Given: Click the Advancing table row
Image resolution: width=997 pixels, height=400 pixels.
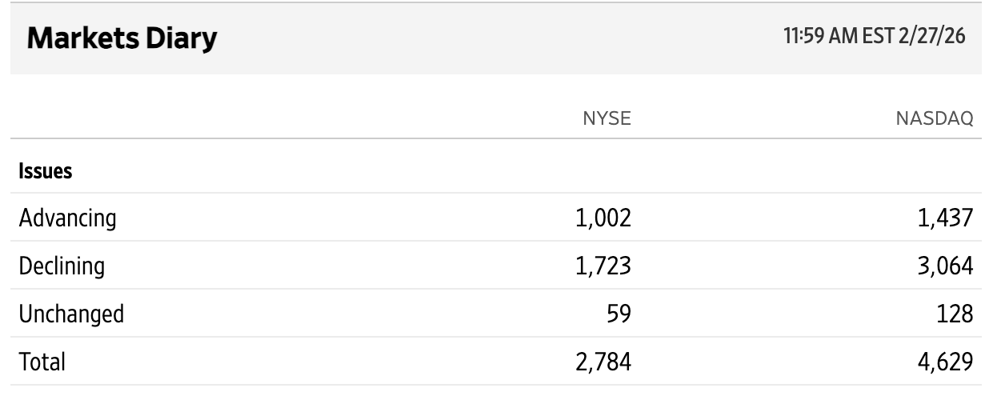Looking at the screenshot, I should 360,218.
